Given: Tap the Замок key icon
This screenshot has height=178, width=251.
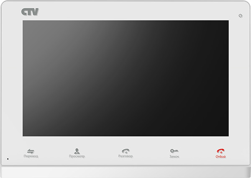Looking at the screenshot, I should [174, 151].
